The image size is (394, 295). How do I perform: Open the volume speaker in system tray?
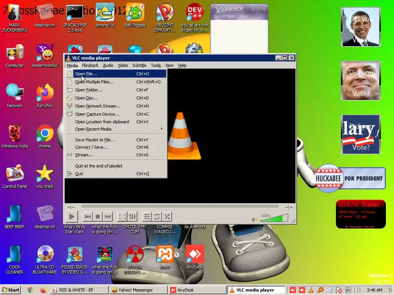coord(357,290)
